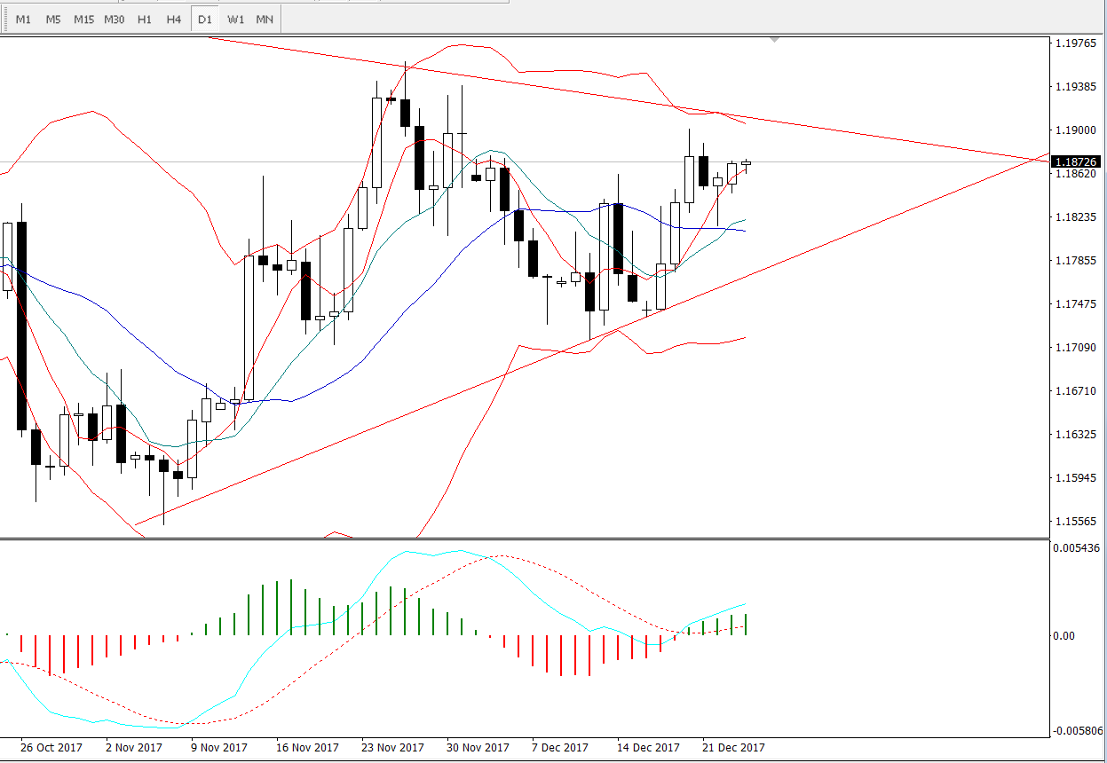The width and height of the screenshot is (1107, 763).
Task: Select the M5 timeframe button
Action: (53, 20)
